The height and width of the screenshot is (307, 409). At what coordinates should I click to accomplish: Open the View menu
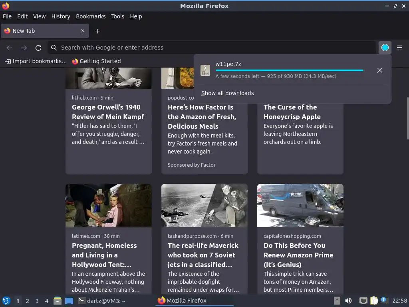pyautogui.click(x=39, y=16)
